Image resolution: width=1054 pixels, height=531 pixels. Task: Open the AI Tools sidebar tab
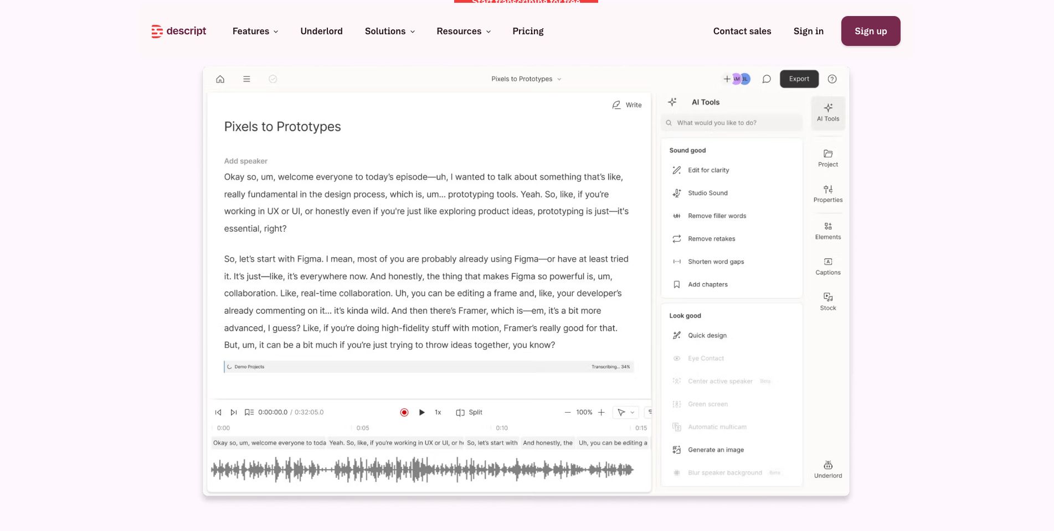828,112
